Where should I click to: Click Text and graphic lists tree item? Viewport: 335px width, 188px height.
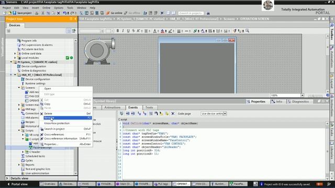click(38, 169)
